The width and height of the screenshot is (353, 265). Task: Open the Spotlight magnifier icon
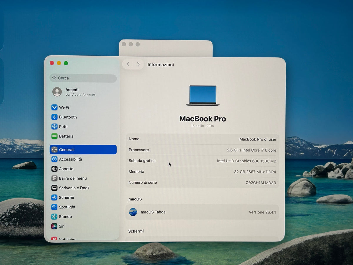coord(54,207)
